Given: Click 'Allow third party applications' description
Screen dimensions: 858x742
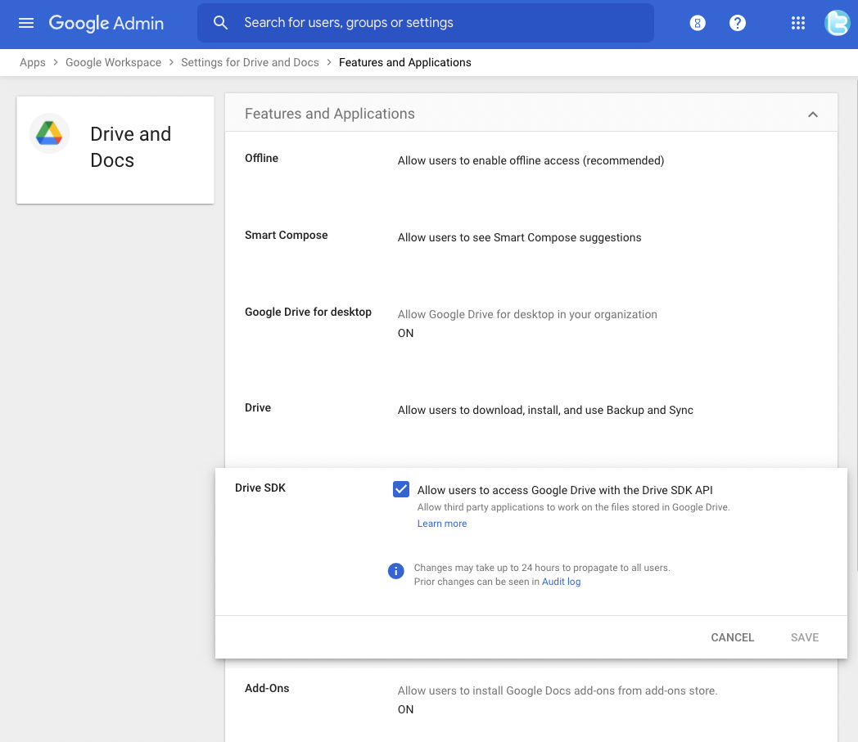Looking at the screenshot, I should coord(573,507).
